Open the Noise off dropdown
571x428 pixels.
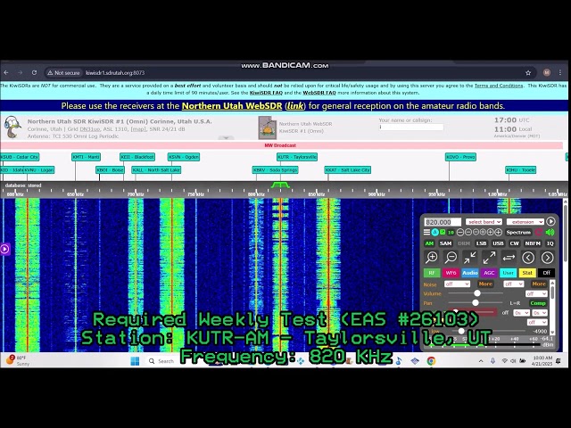coord(457,284)
